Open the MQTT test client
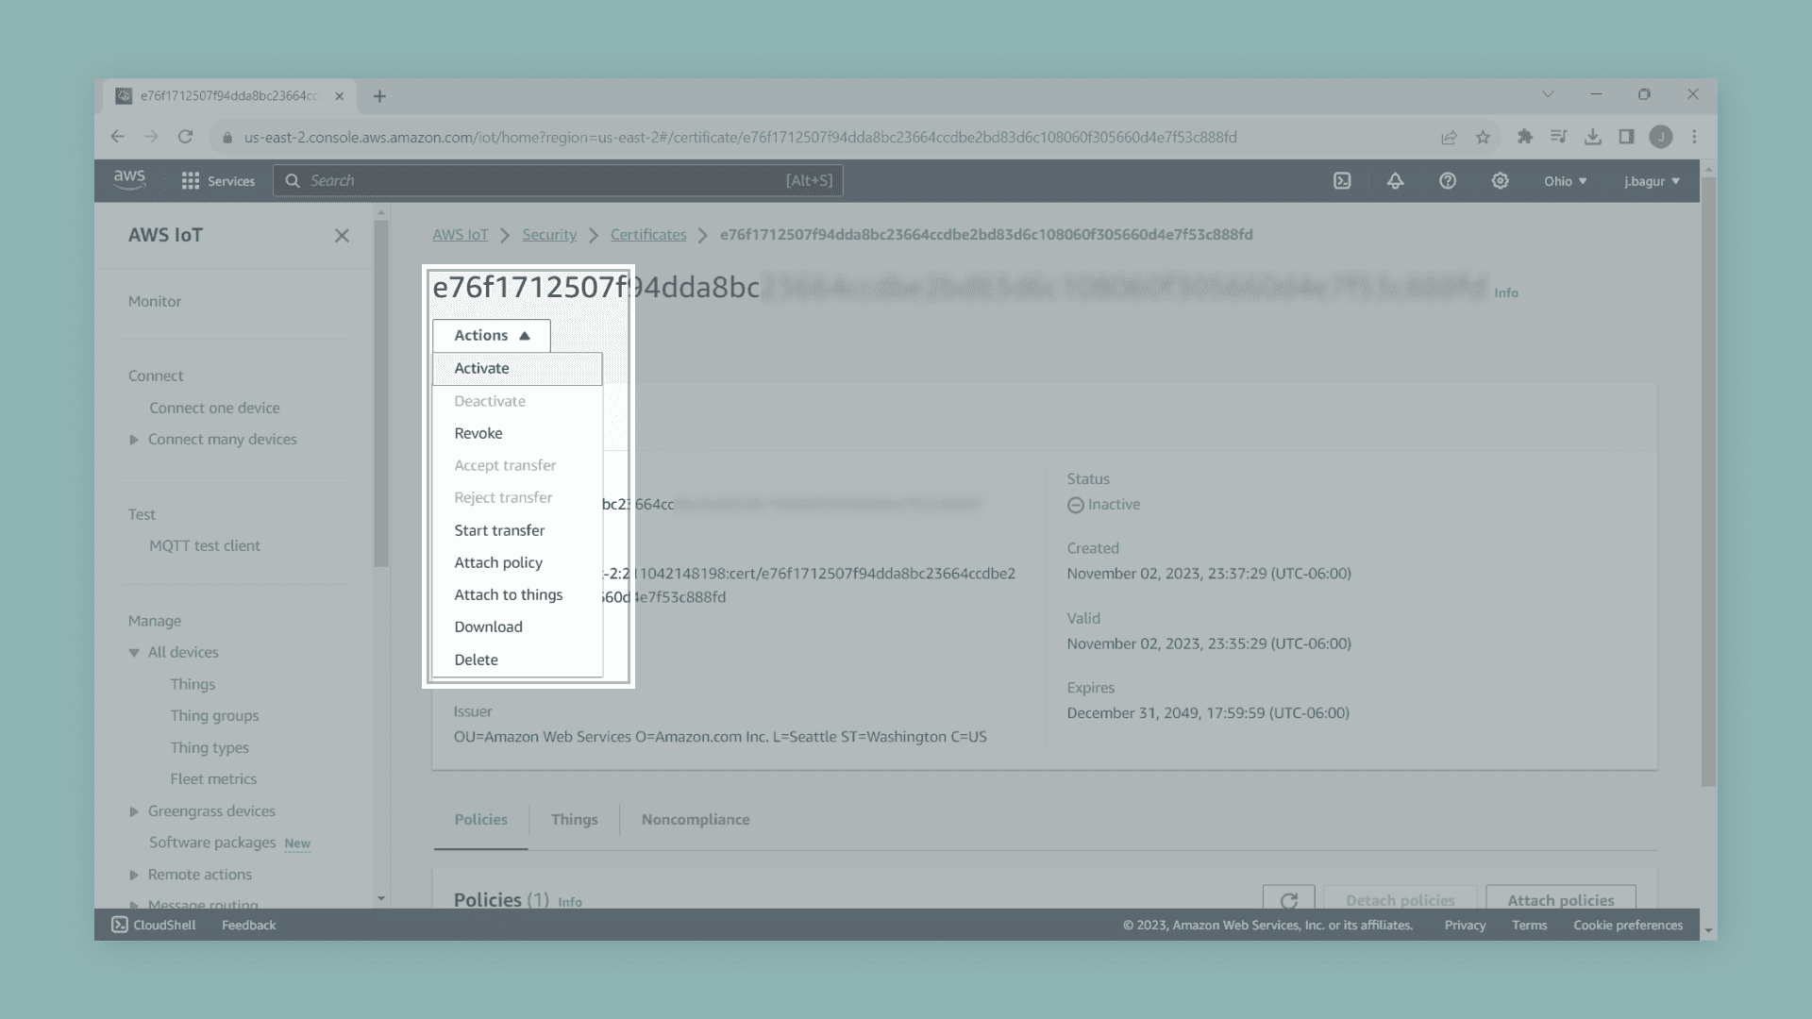Image resolution: width=1812 pixels, height=1019 pixels. tap(205, 546)
